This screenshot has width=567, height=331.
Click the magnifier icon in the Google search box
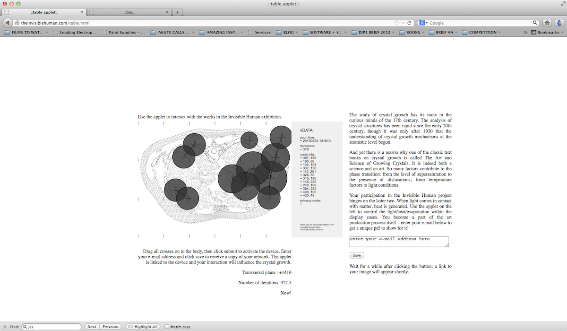coord(535,23)
